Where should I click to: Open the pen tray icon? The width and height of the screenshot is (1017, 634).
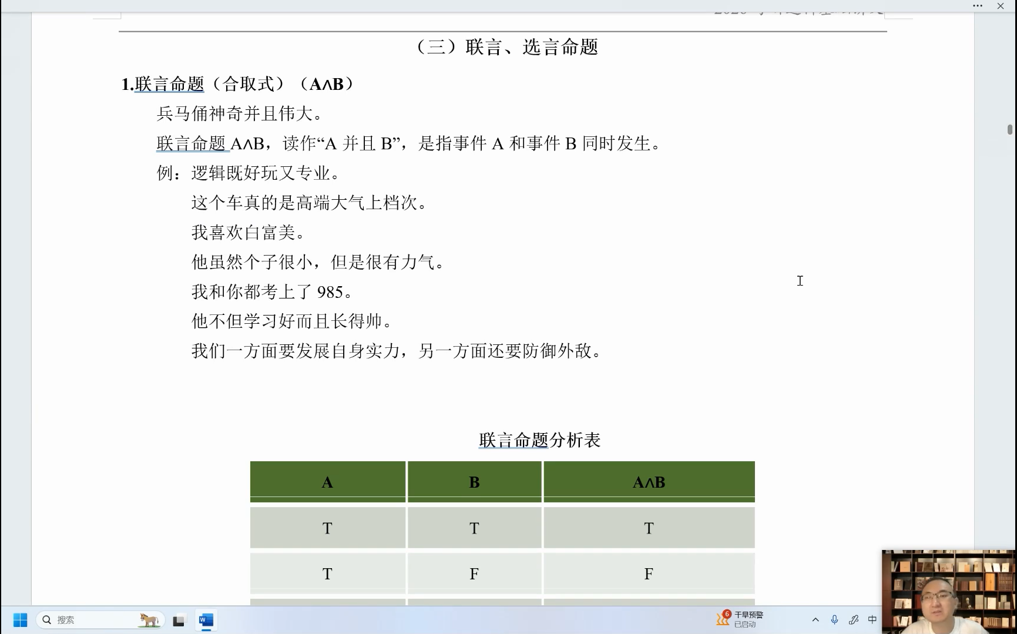click(x=854, y=620)
